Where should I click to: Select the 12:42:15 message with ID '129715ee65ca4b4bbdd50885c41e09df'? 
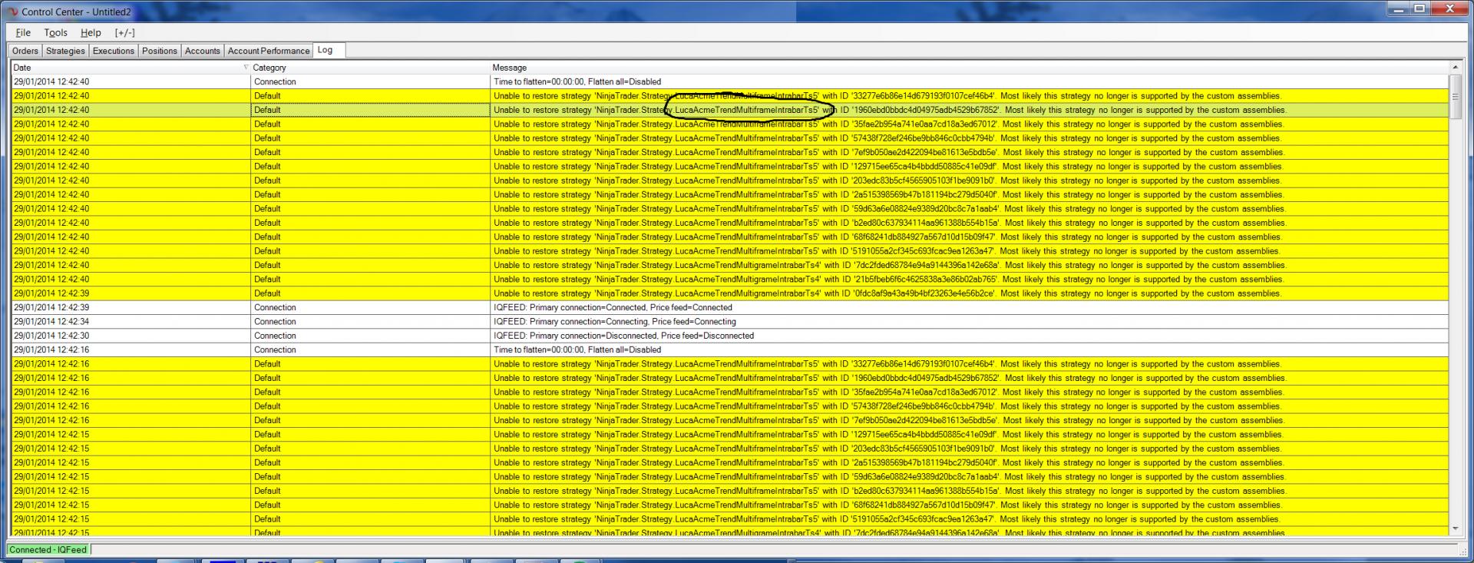click(x=969, y=434)
